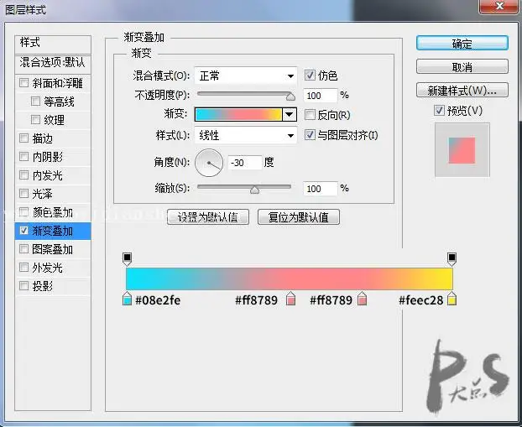Toggle 仿色 dither checkbox
Viewport: 522px width, 427px height.
[310, 76]
